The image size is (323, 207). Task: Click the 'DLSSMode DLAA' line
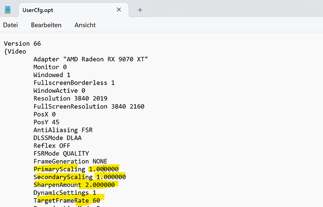click(x=58, y=138)
